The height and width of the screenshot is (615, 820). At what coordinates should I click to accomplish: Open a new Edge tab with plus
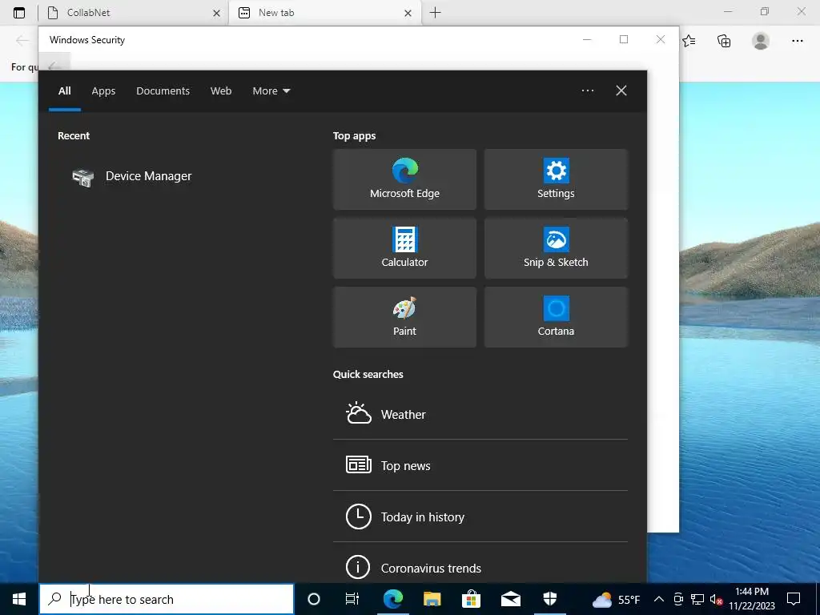[x=435, y=13]
